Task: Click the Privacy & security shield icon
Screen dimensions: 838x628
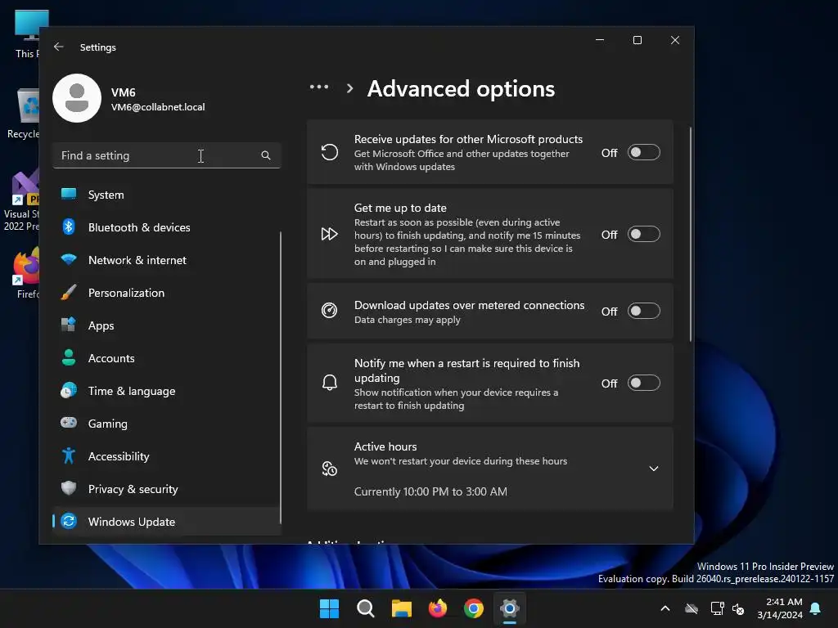Action: pyautogui.click(x=69, y=488)
